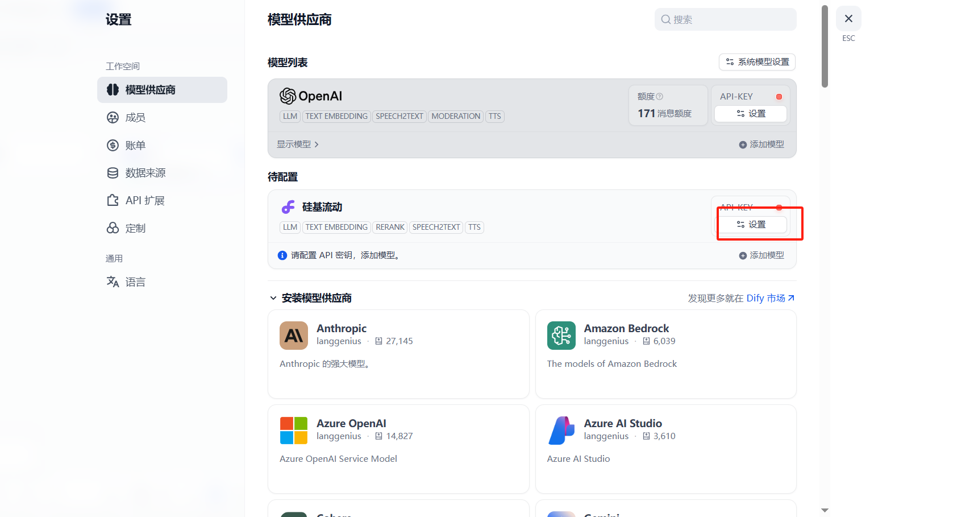Click the magnifier icon in search box
Viewport: 978px width, 517px height.
coord(665,19)
